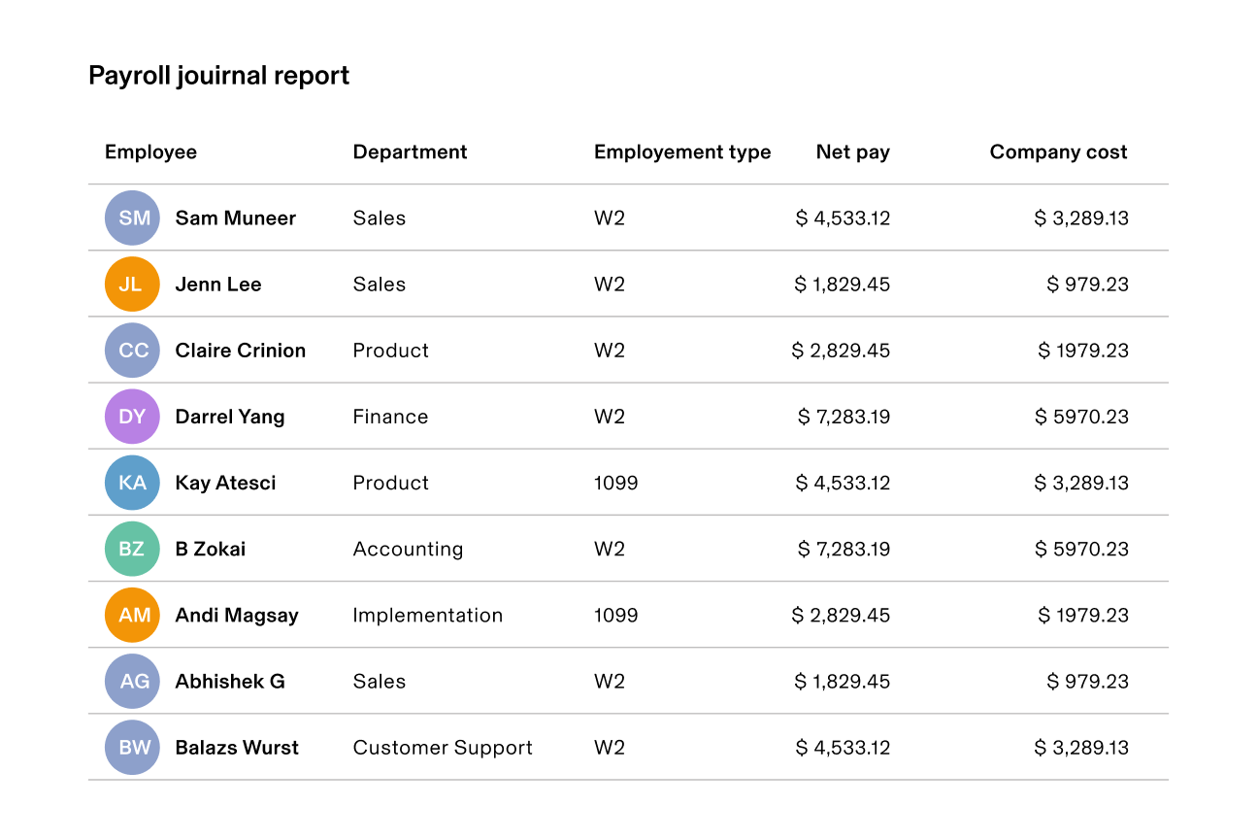1258x839 pixels.
Task: Select Abhishek G's company cost $ 979.23
Action: pos(1087,681)
